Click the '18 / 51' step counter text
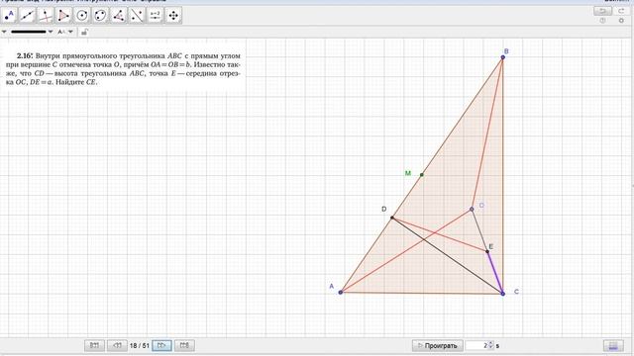 pos(140,346)
